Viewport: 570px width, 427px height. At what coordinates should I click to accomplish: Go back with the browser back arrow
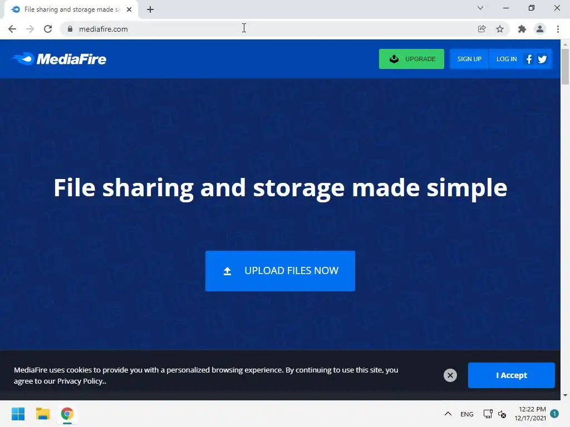[12, 29]
